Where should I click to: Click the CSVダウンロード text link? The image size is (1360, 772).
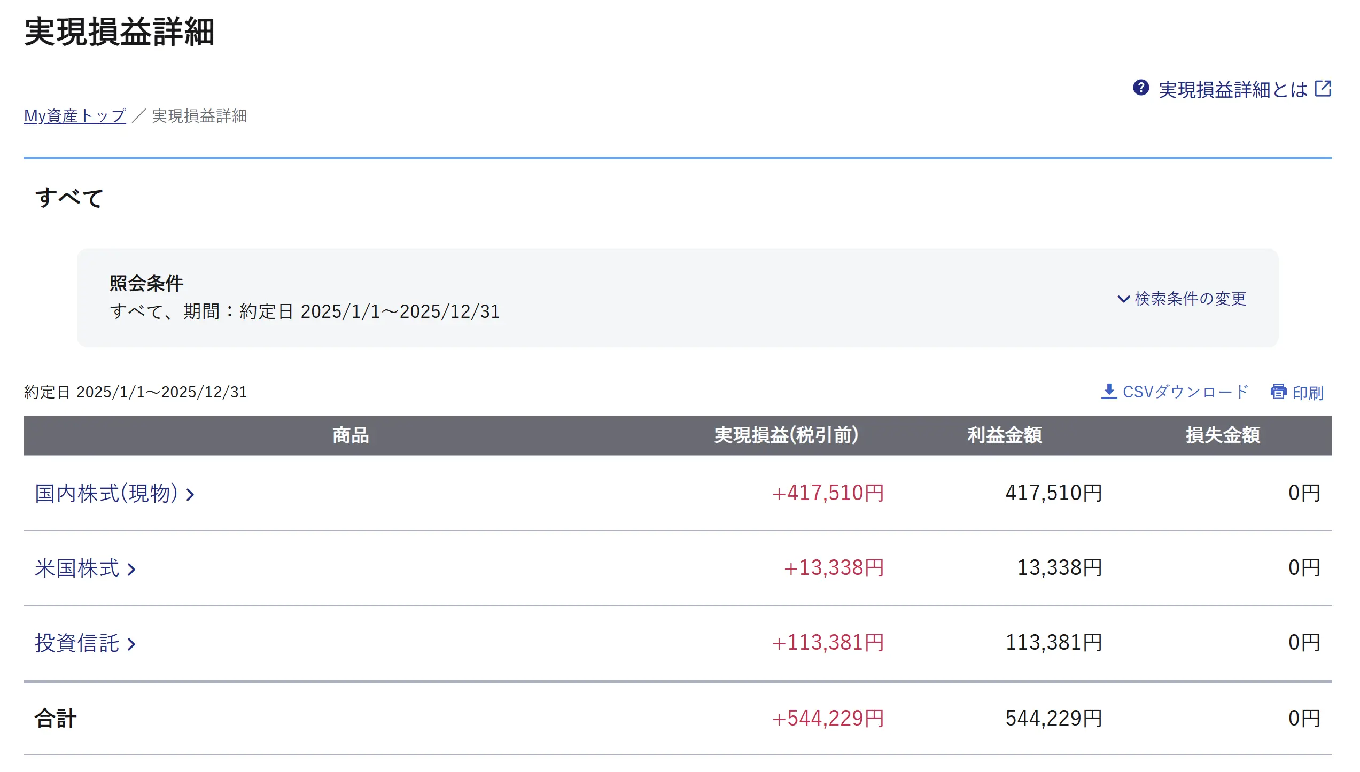coord(1185,392)
